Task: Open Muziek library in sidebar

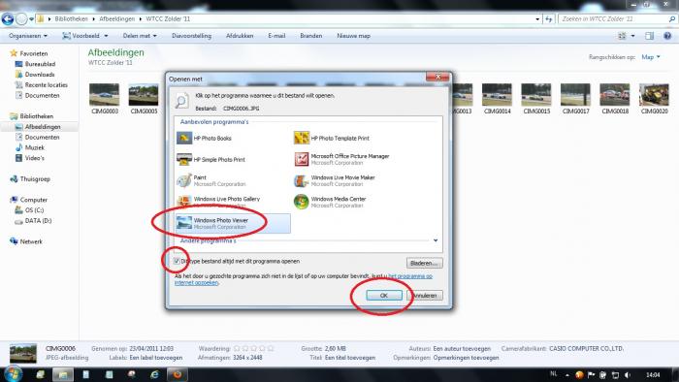Action: 34,147
